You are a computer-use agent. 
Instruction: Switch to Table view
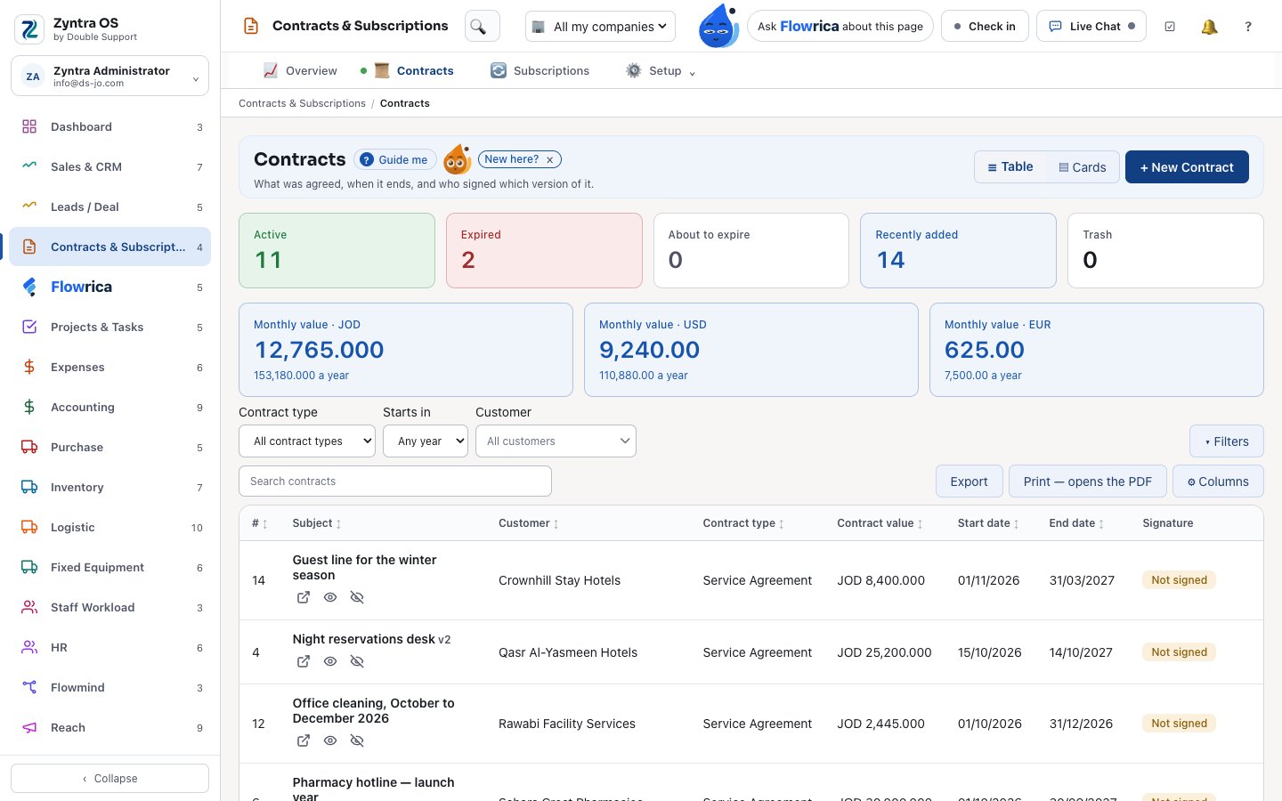1010,166
